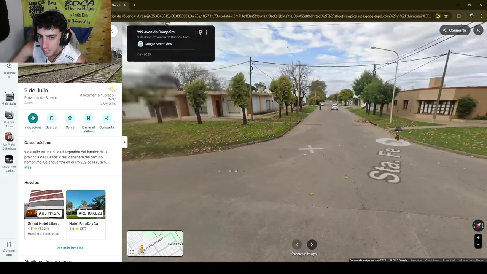
Task: Close Street View with the X button
Action: (478, 30)
